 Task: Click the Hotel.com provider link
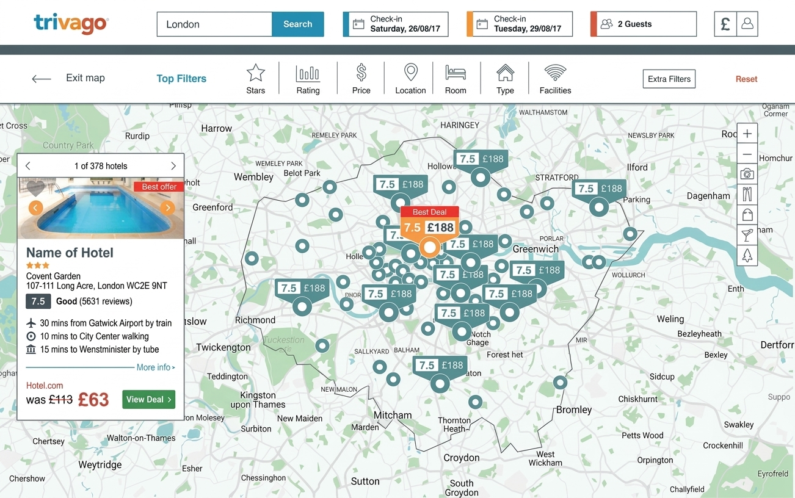coord(45,386)
